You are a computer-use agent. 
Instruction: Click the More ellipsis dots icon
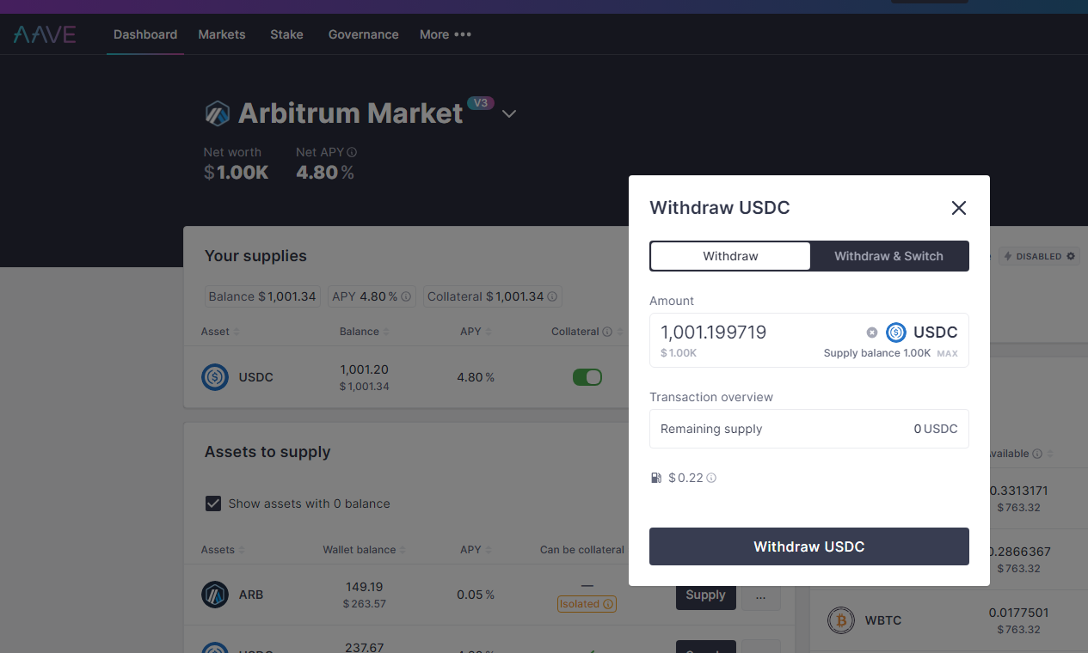pyautogui.click(x=463, y=34)
